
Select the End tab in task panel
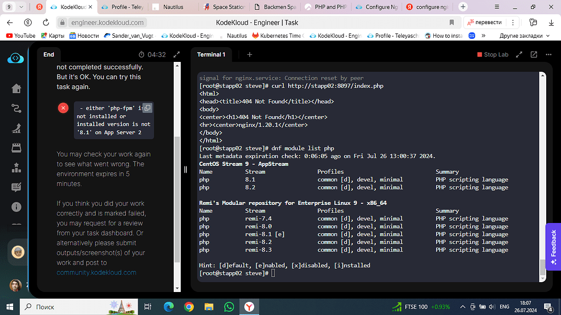49,54
